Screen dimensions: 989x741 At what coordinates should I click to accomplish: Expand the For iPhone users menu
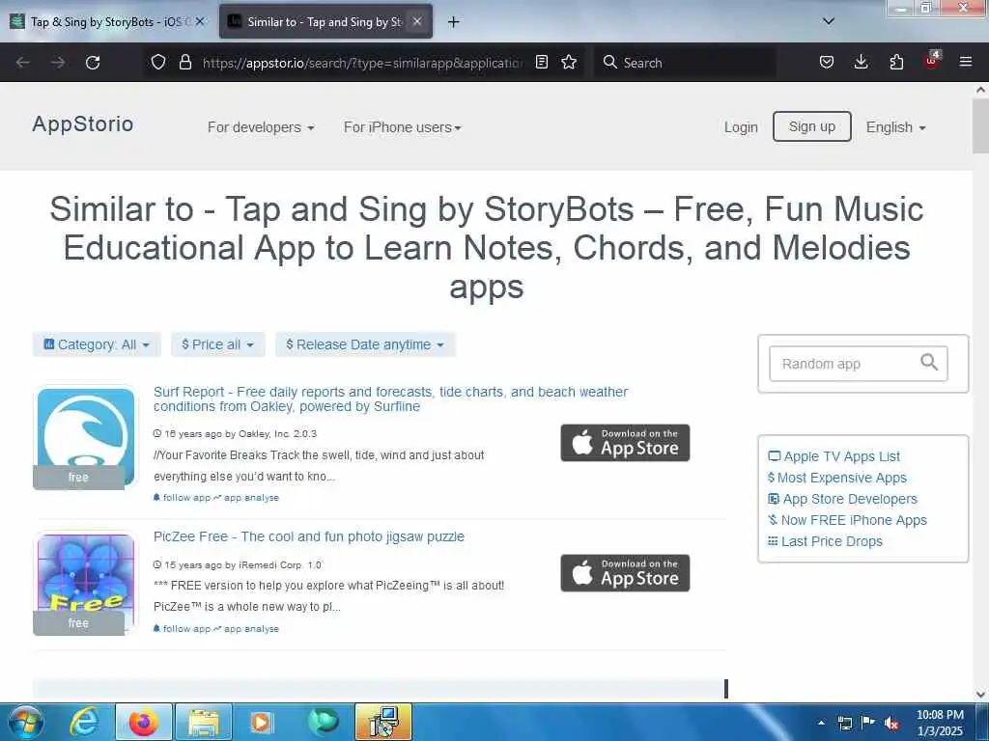[403, 127]
